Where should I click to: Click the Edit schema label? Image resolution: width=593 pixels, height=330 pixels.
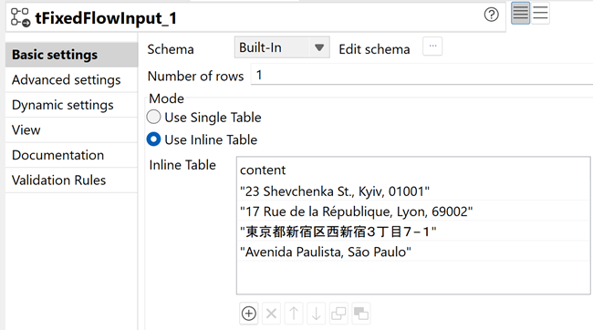[374, 49]
